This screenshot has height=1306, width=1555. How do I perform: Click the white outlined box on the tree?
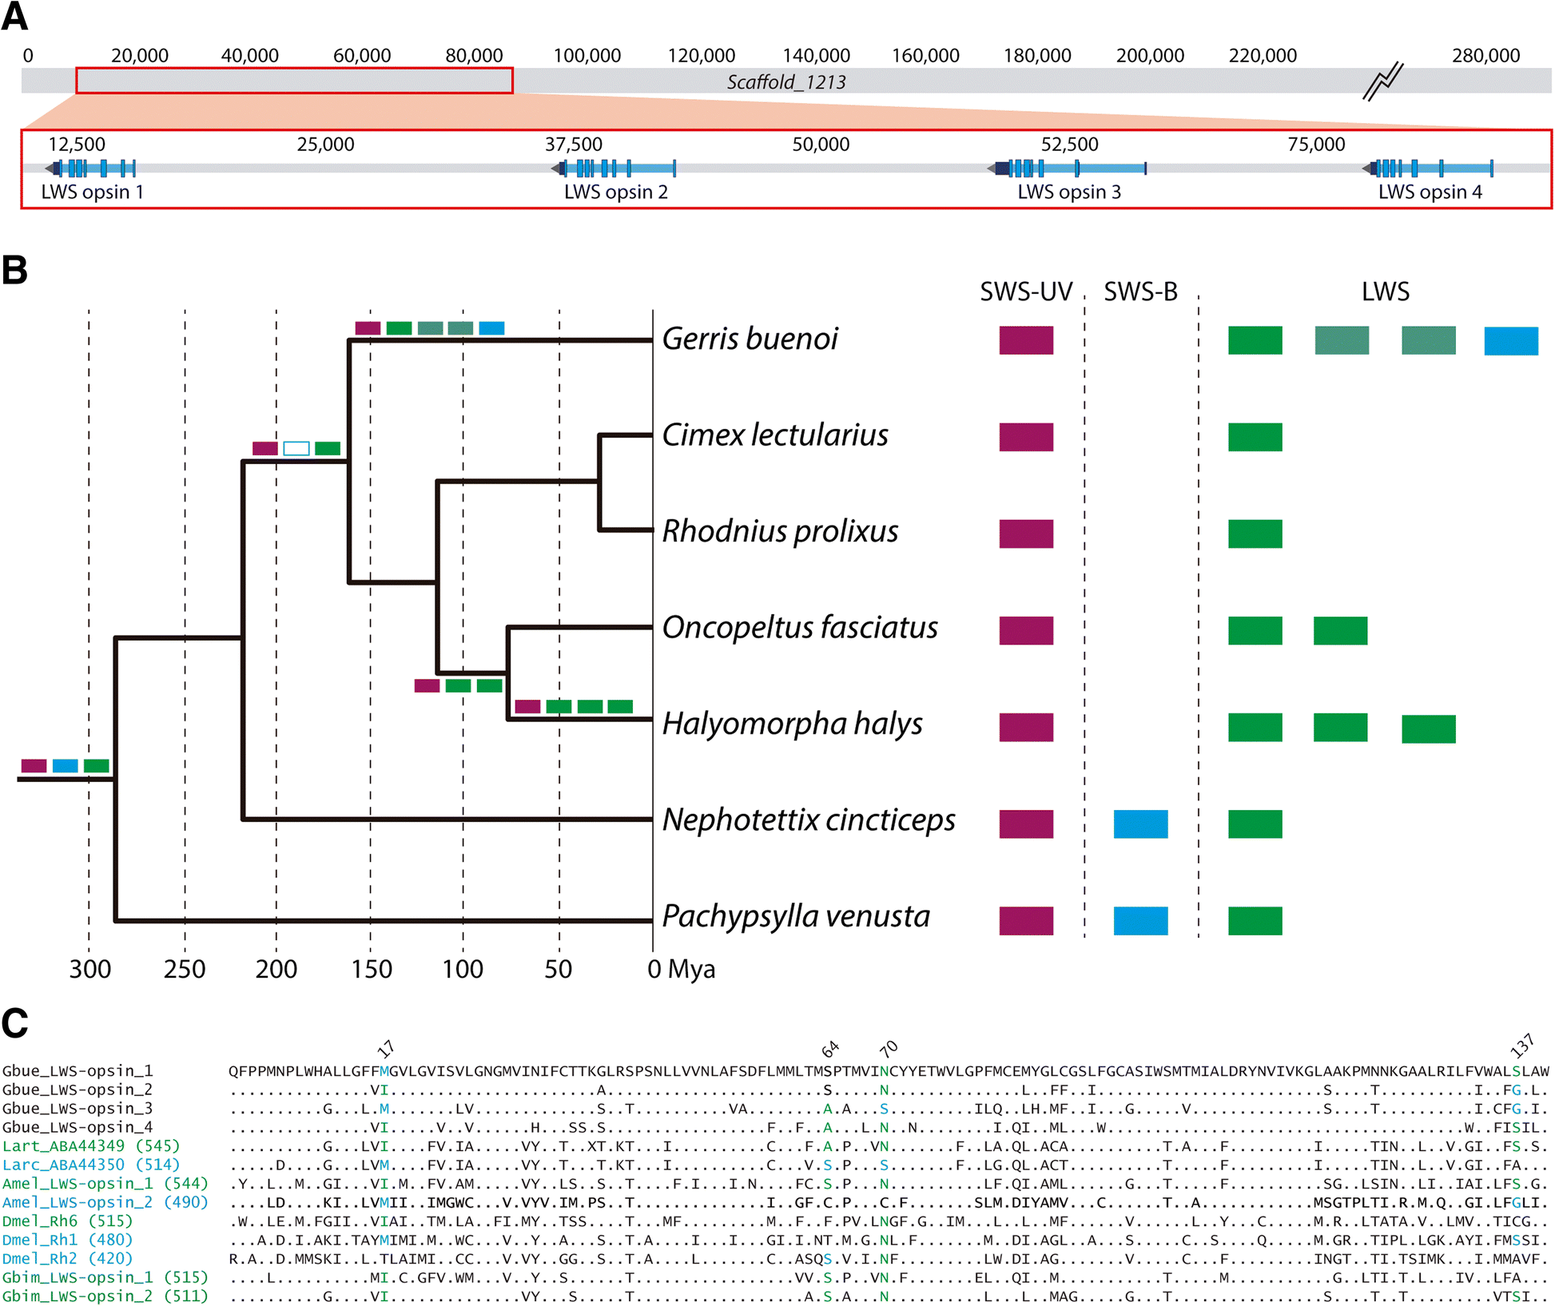pos(296,448)
